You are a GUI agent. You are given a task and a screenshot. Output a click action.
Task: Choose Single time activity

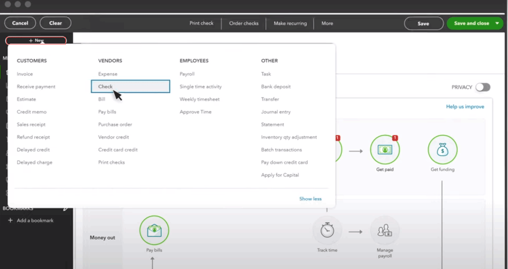[x=201, y=87]
